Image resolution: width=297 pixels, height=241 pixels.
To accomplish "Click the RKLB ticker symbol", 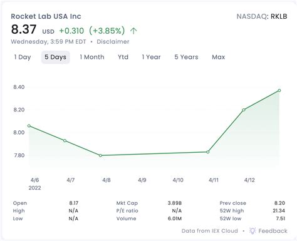I will [x=279, y=16].
